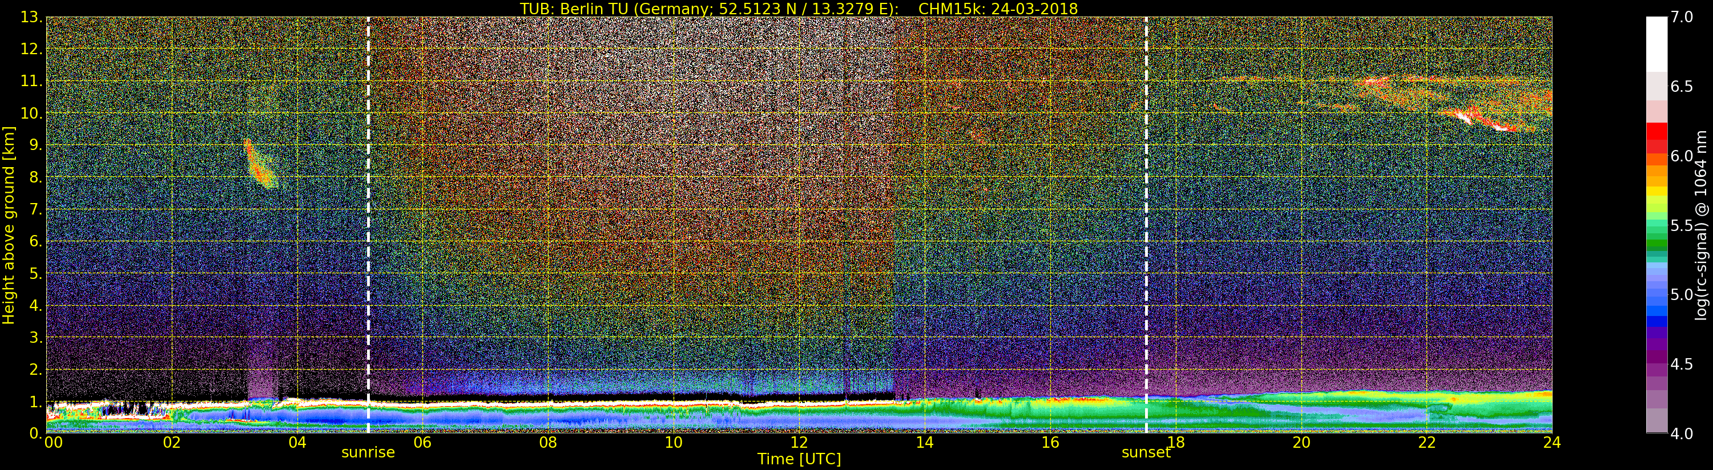Click the height axis tick "9."
Screen dimensions: 1713x470
coord(36,145)
